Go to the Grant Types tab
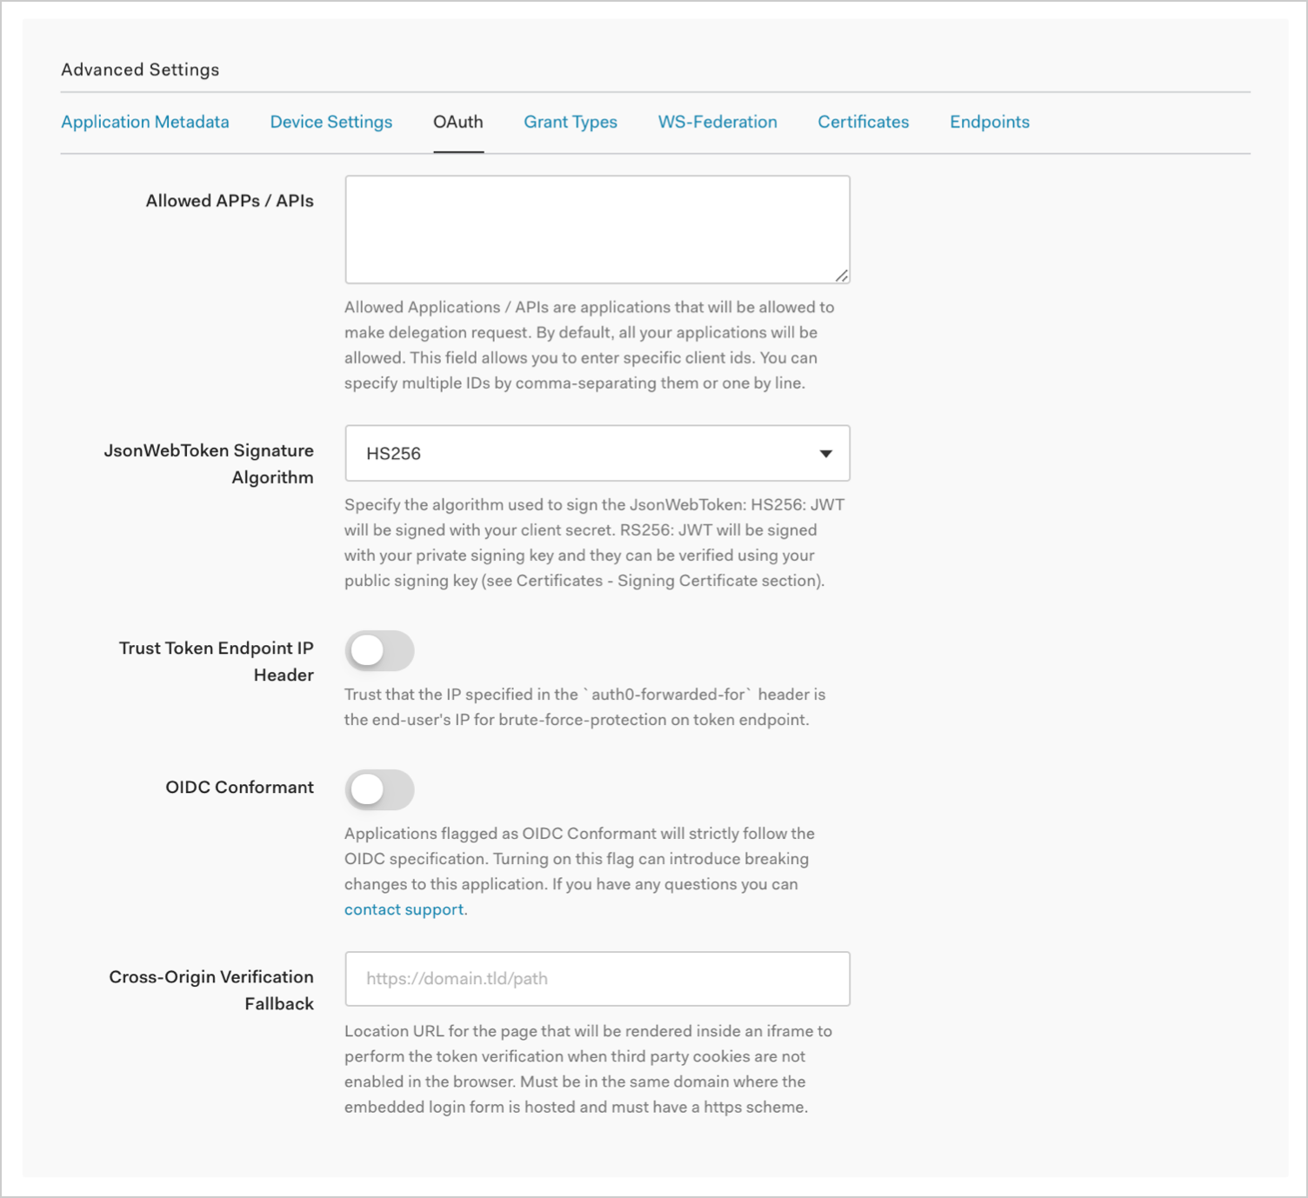This screenshot has height=1198, width=1308. (570, 122)
